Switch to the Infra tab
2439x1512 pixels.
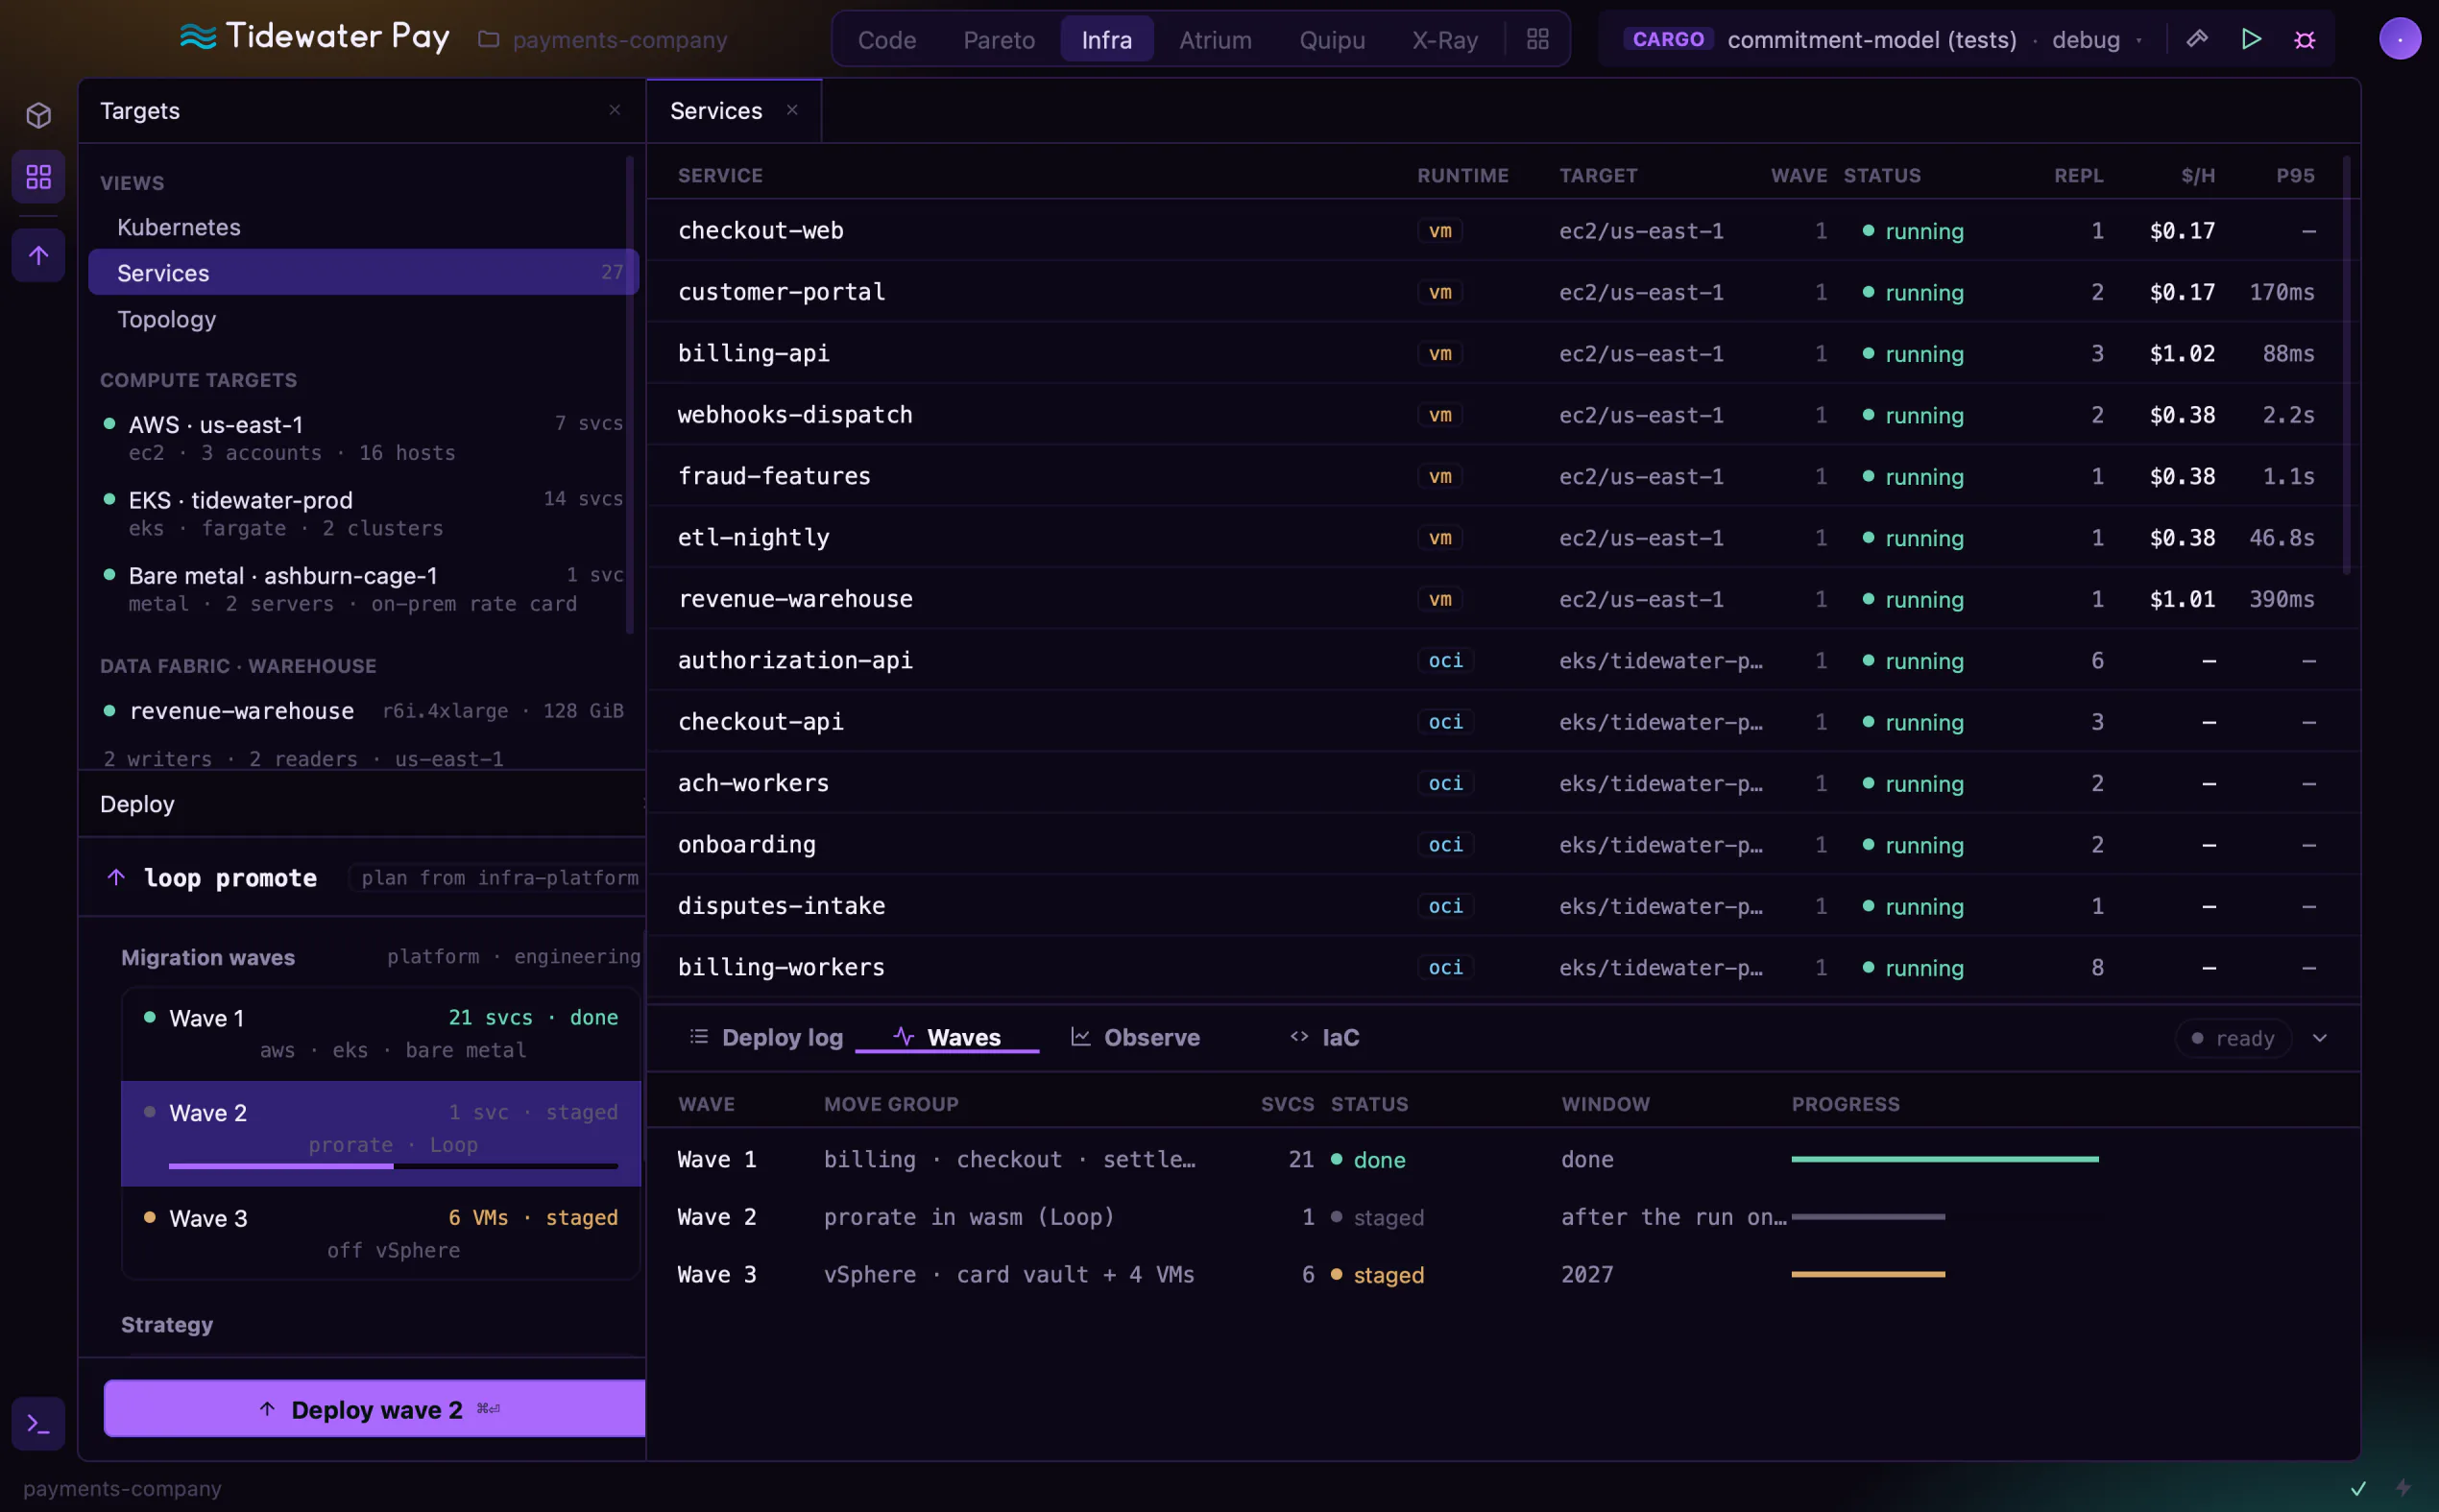click(x=1106, y=39)
